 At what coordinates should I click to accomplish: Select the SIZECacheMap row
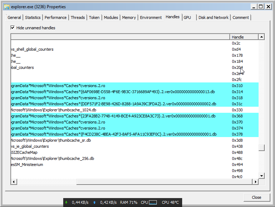135,152
